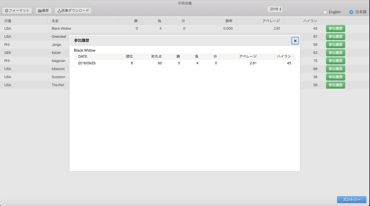Click the 年間成績 page title
This screenshot has height=206, width=370.
coord(185,3)
